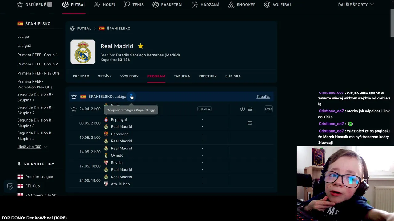
Task: Open the Tabuľka tab
Action: pos(182,76)
